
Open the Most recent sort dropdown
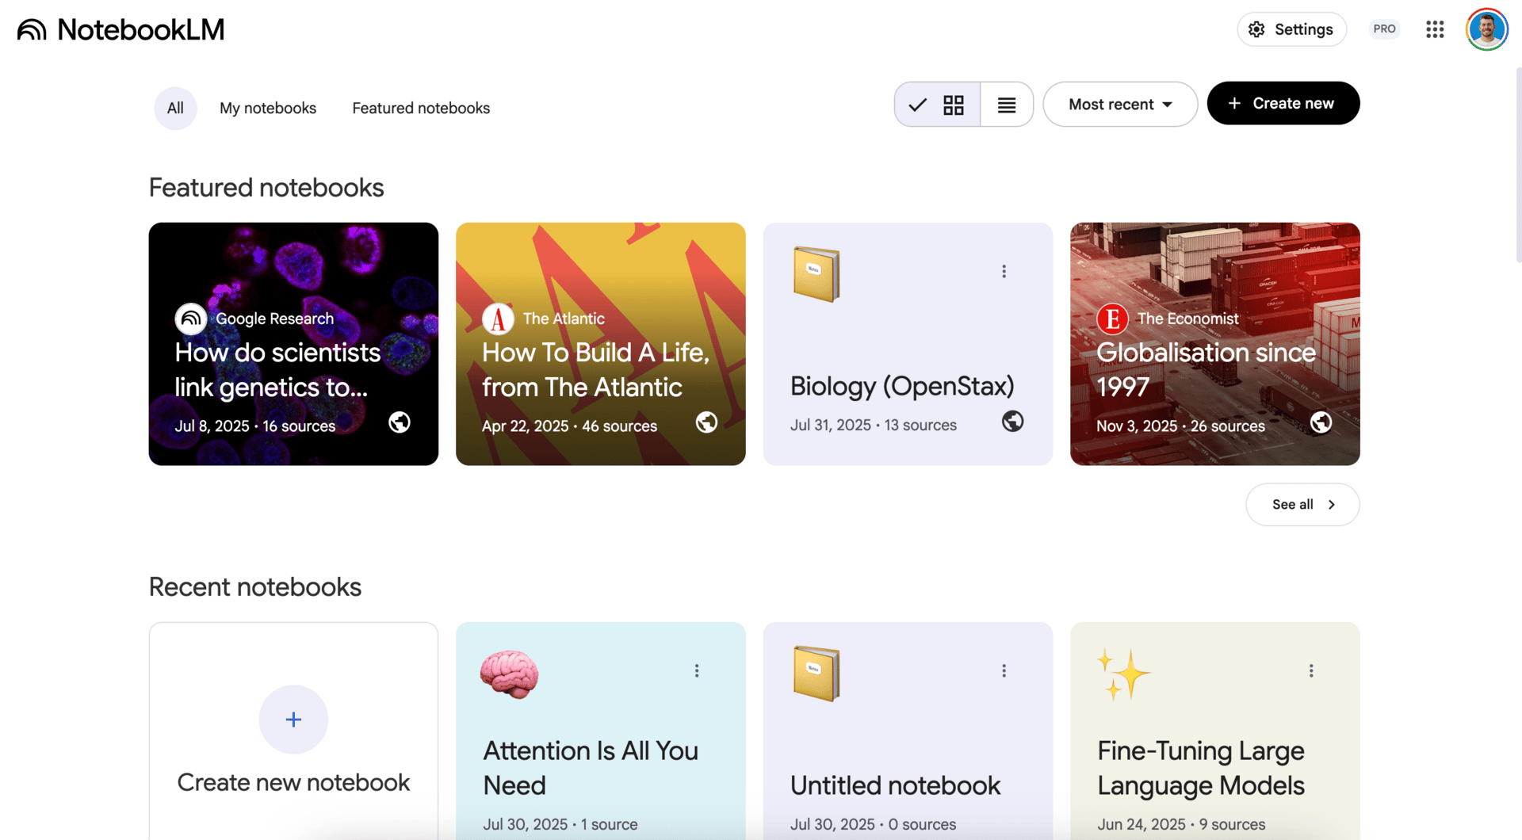[x=1119, y=105]
